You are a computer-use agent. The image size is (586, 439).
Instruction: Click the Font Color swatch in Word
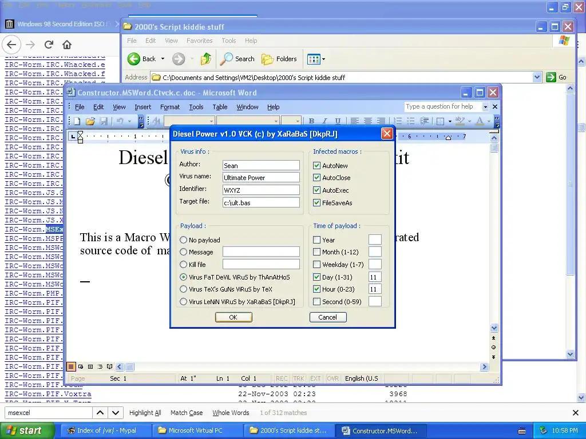click(480, 121)
